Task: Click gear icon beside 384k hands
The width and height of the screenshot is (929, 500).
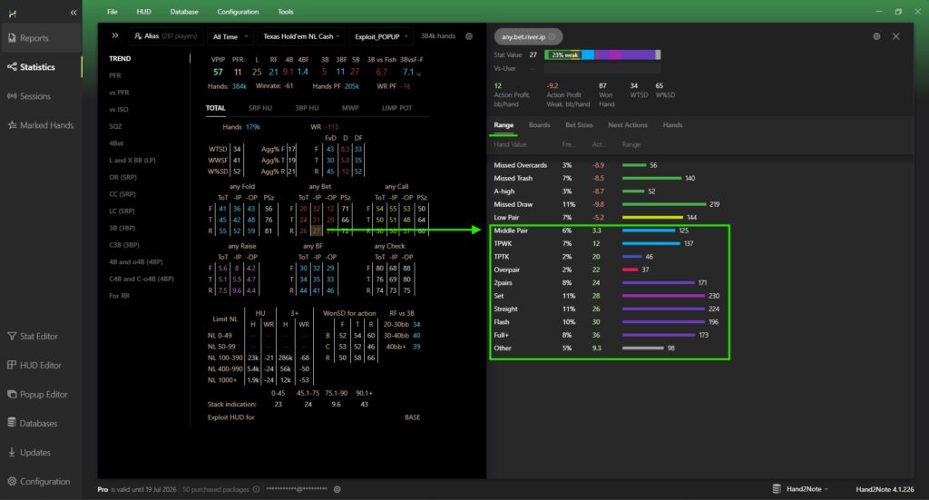Action: pos(469,36)
